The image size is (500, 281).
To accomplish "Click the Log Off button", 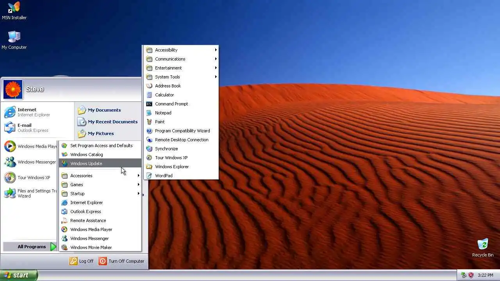I will (x=81, y=261).
